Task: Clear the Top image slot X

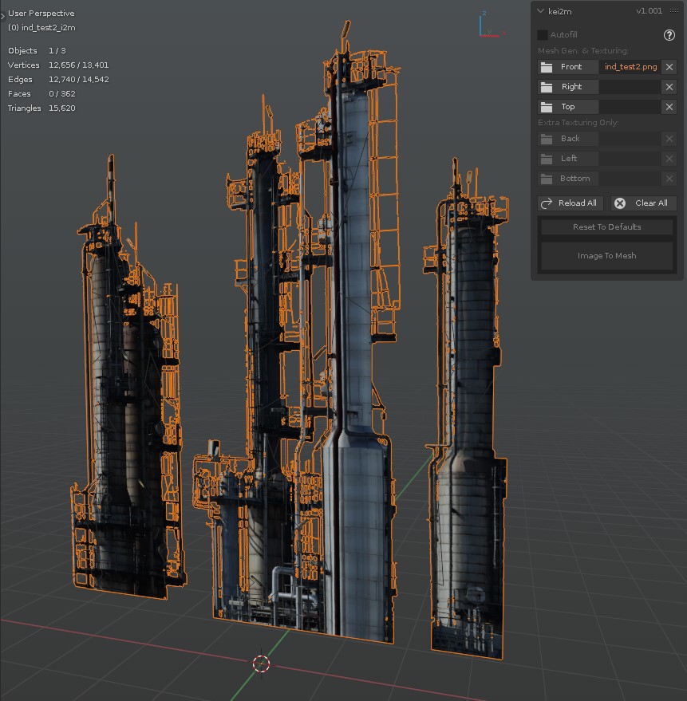Action: [x=669, y=107]
